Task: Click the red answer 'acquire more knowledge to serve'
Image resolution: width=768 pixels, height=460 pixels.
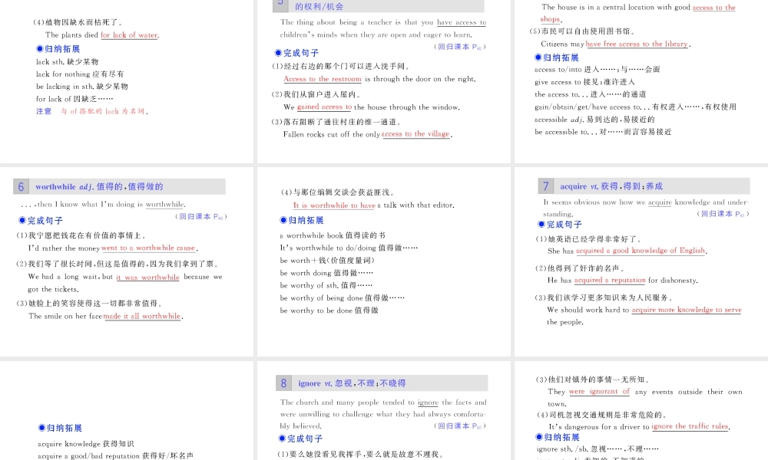Action: 687,310
